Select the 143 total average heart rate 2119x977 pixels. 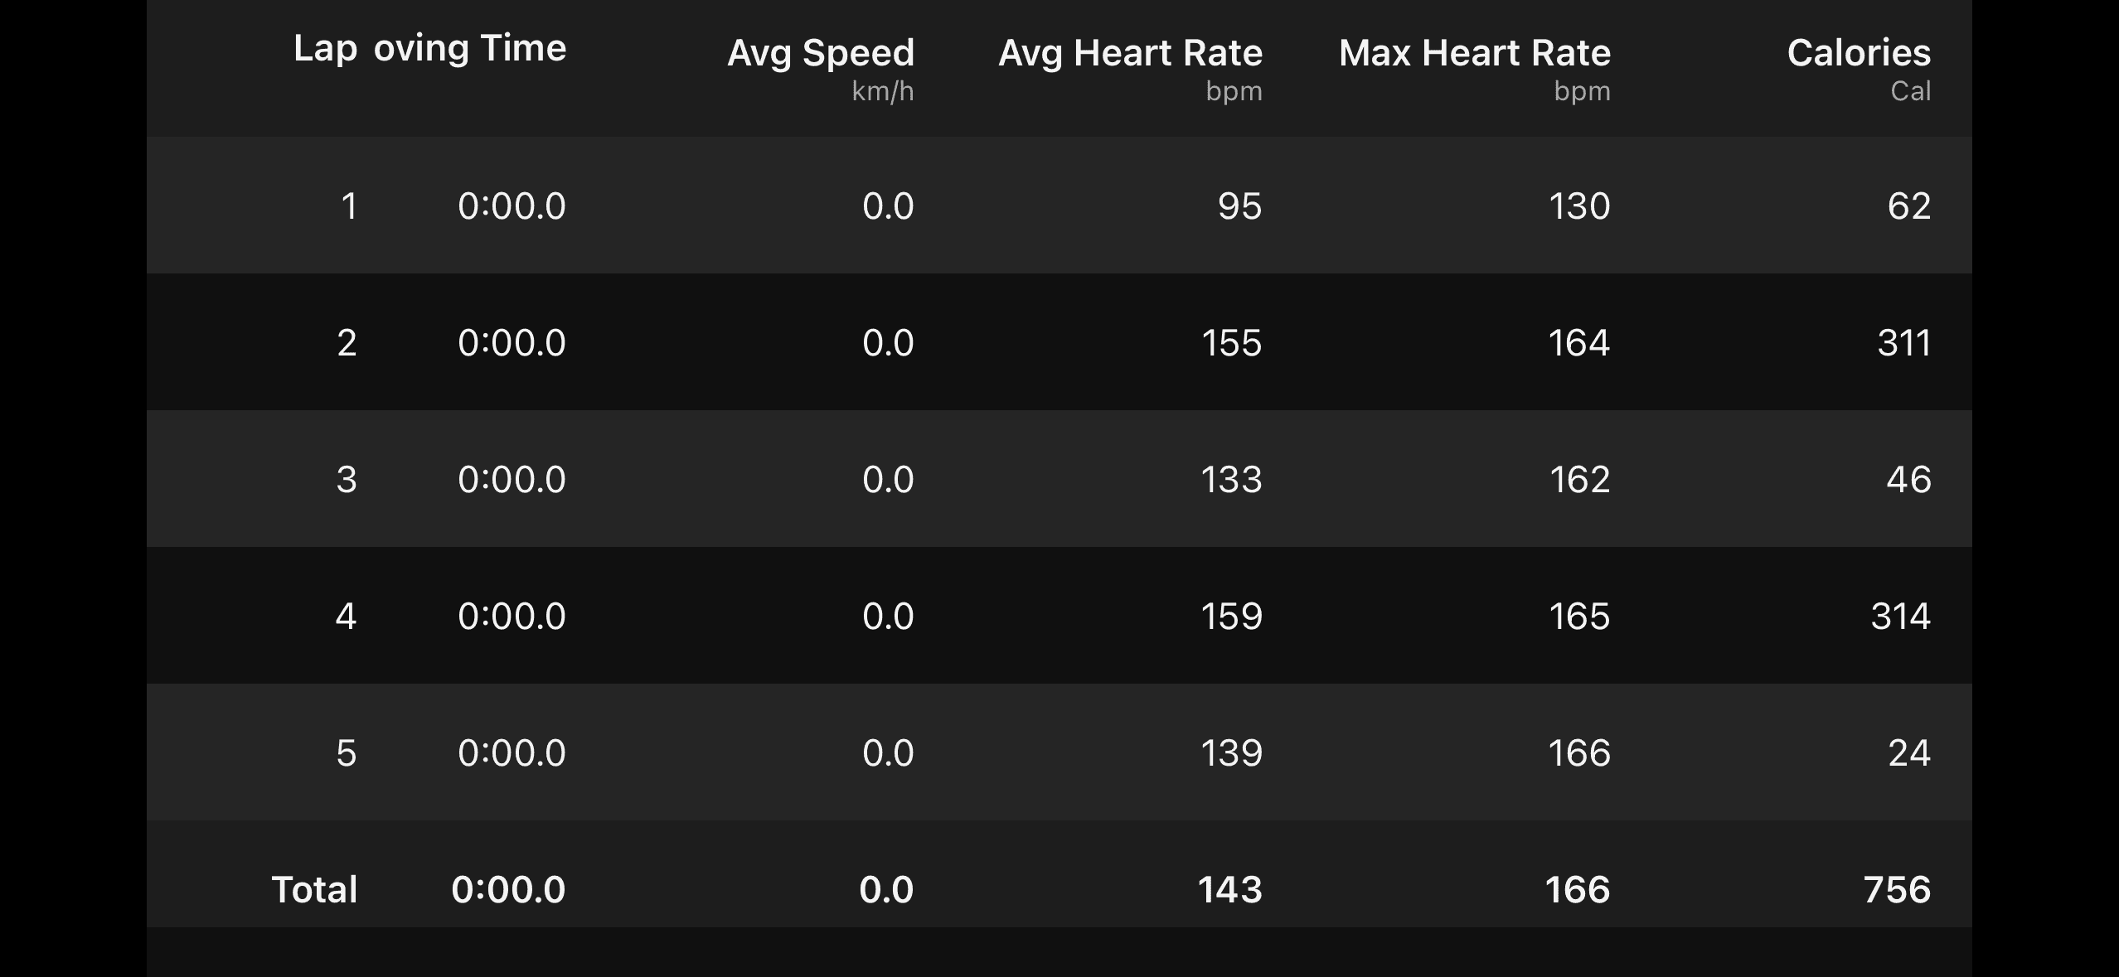(1229, 889)
